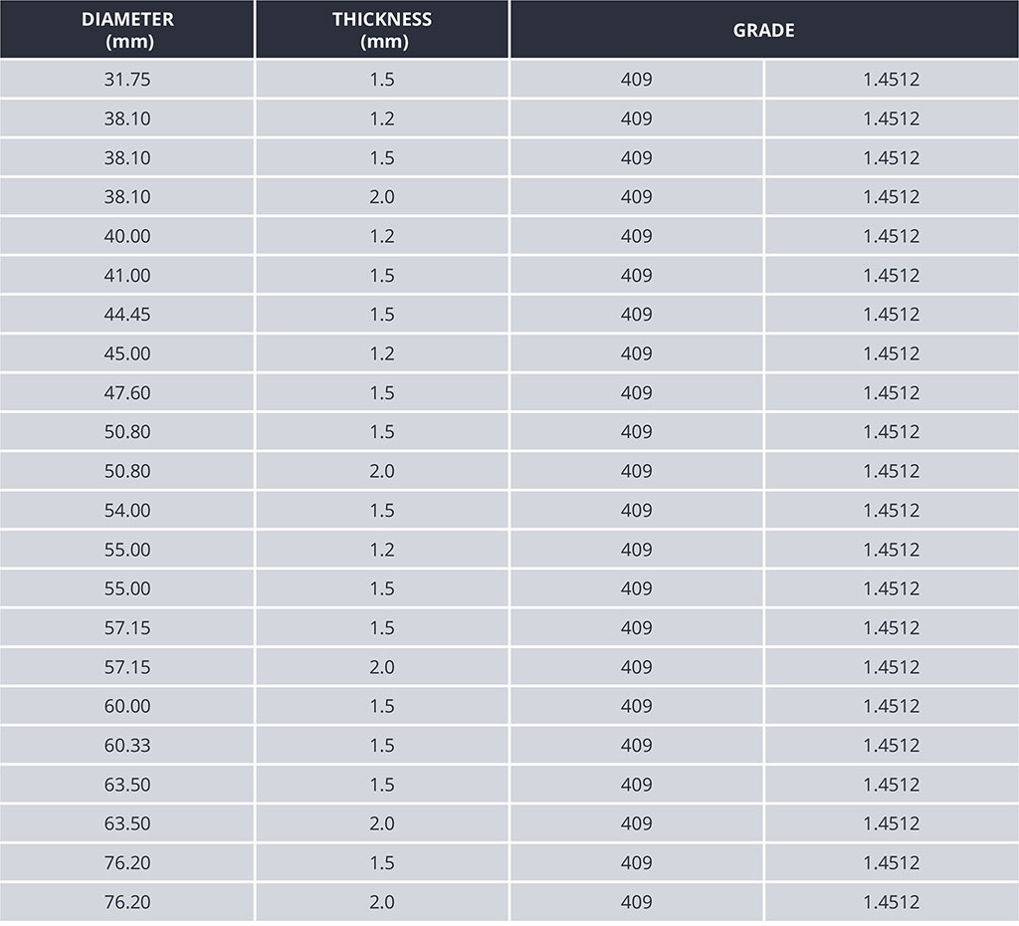
Task: Select grade 409 in the 31.75 row
Action: 637,80
